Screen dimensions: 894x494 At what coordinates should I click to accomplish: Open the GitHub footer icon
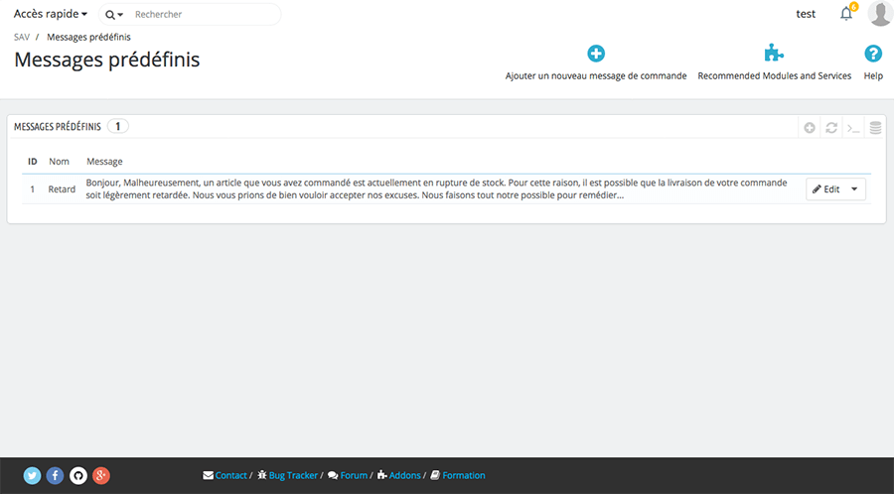pos(77,475)
